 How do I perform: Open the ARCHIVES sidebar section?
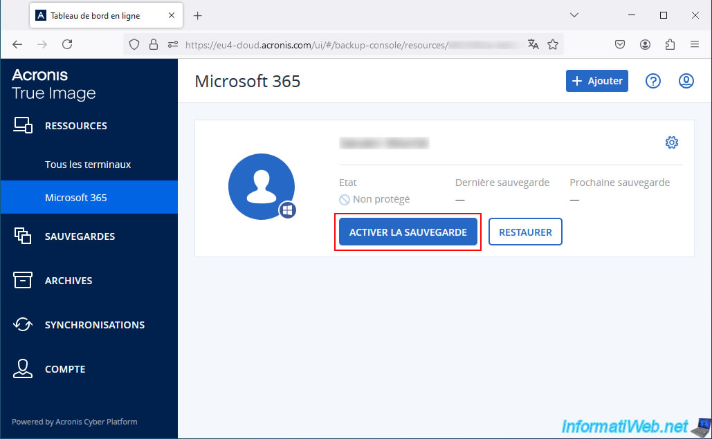point(69,281)
